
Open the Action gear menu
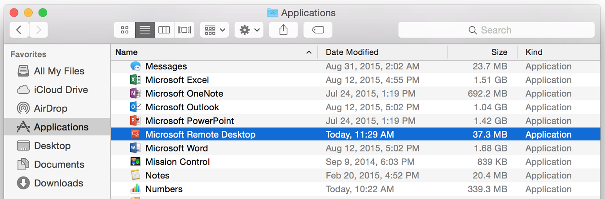click(249, 30)
